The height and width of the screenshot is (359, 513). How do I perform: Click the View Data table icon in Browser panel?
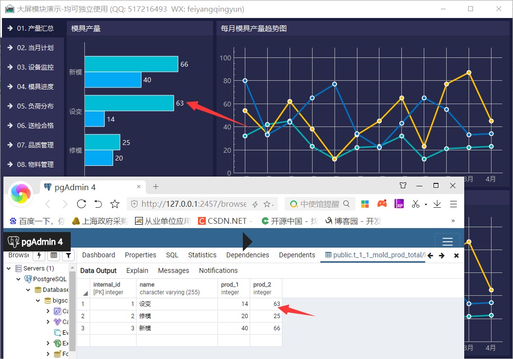[x=54, y=255]
